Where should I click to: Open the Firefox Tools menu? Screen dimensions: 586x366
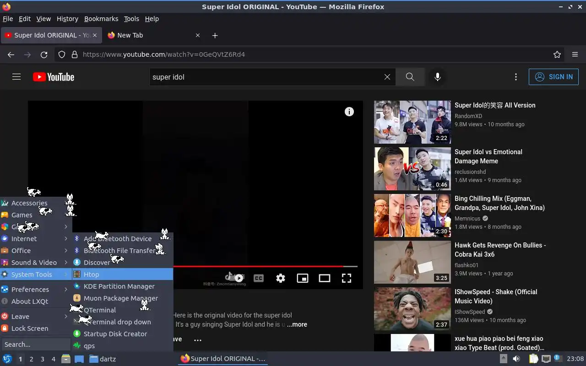[131, 19]
